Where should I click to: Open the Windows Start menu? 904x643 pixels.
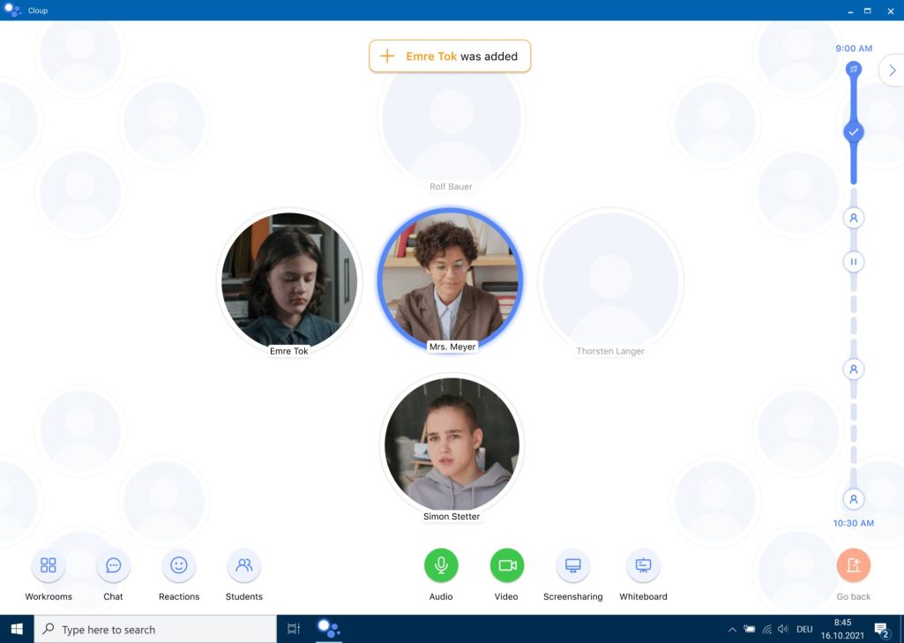coord(17,629)
